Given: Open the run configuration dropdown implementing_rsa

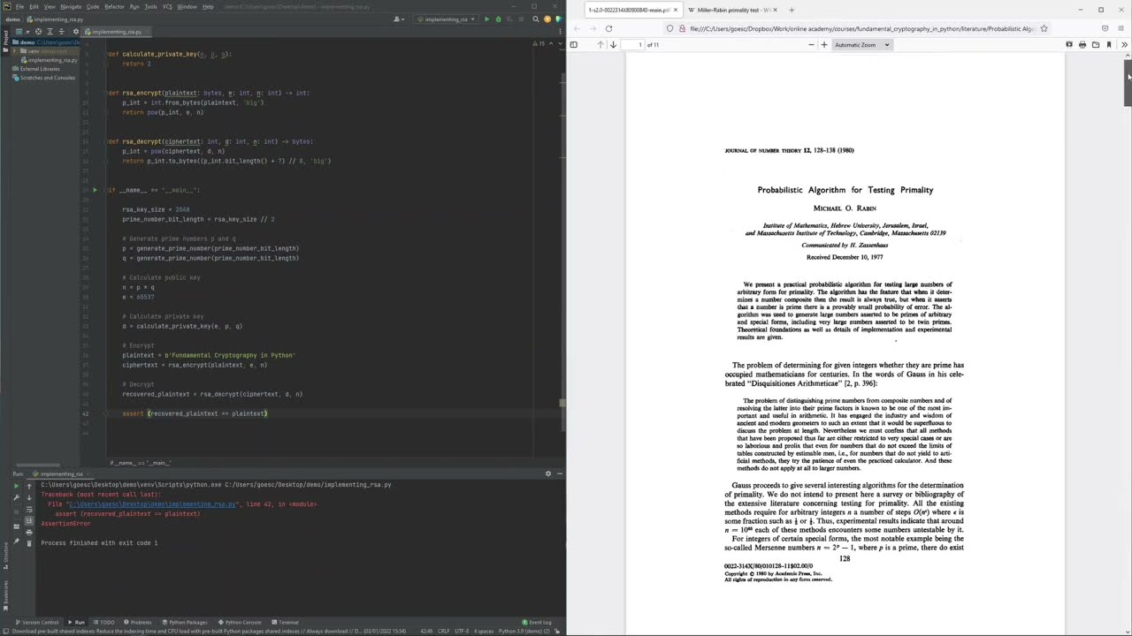Looking at the screenshot, I should 446,19.
